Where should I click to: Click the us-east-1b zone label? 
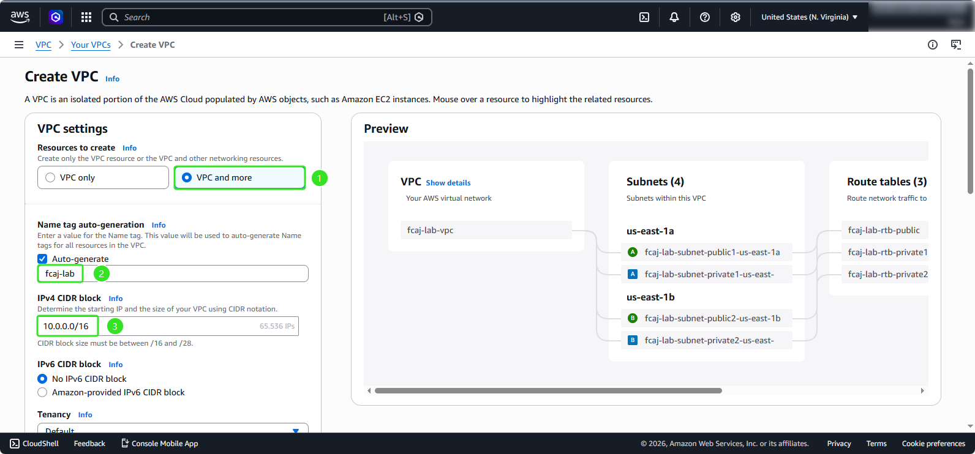pos(650,297)
